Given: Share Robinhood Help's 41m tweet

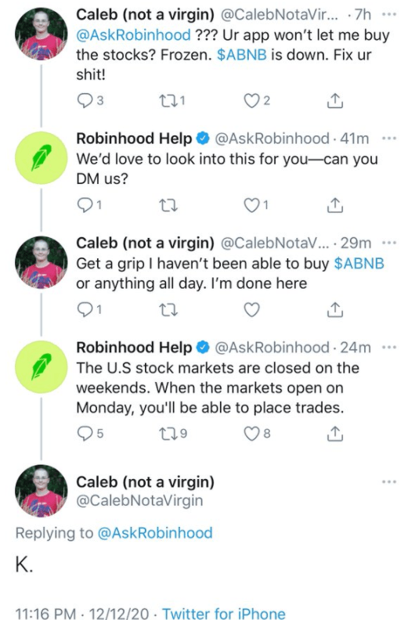Looking at the screenshot, I should [x=335, y=205].
